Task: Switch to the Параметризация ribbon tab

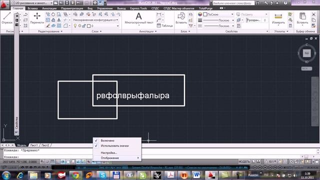Action: [x=72, y=8]
